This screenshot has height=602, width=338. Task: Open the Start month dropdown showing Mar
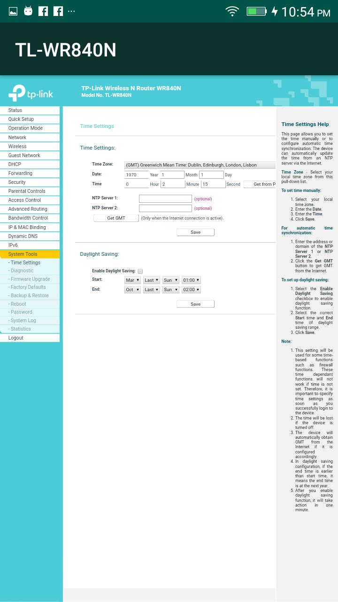click(x=132, y=280)
